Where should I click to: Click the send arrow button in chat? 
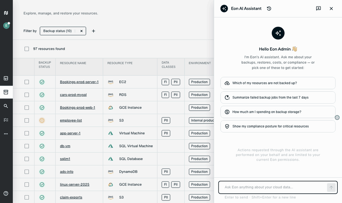331,188
